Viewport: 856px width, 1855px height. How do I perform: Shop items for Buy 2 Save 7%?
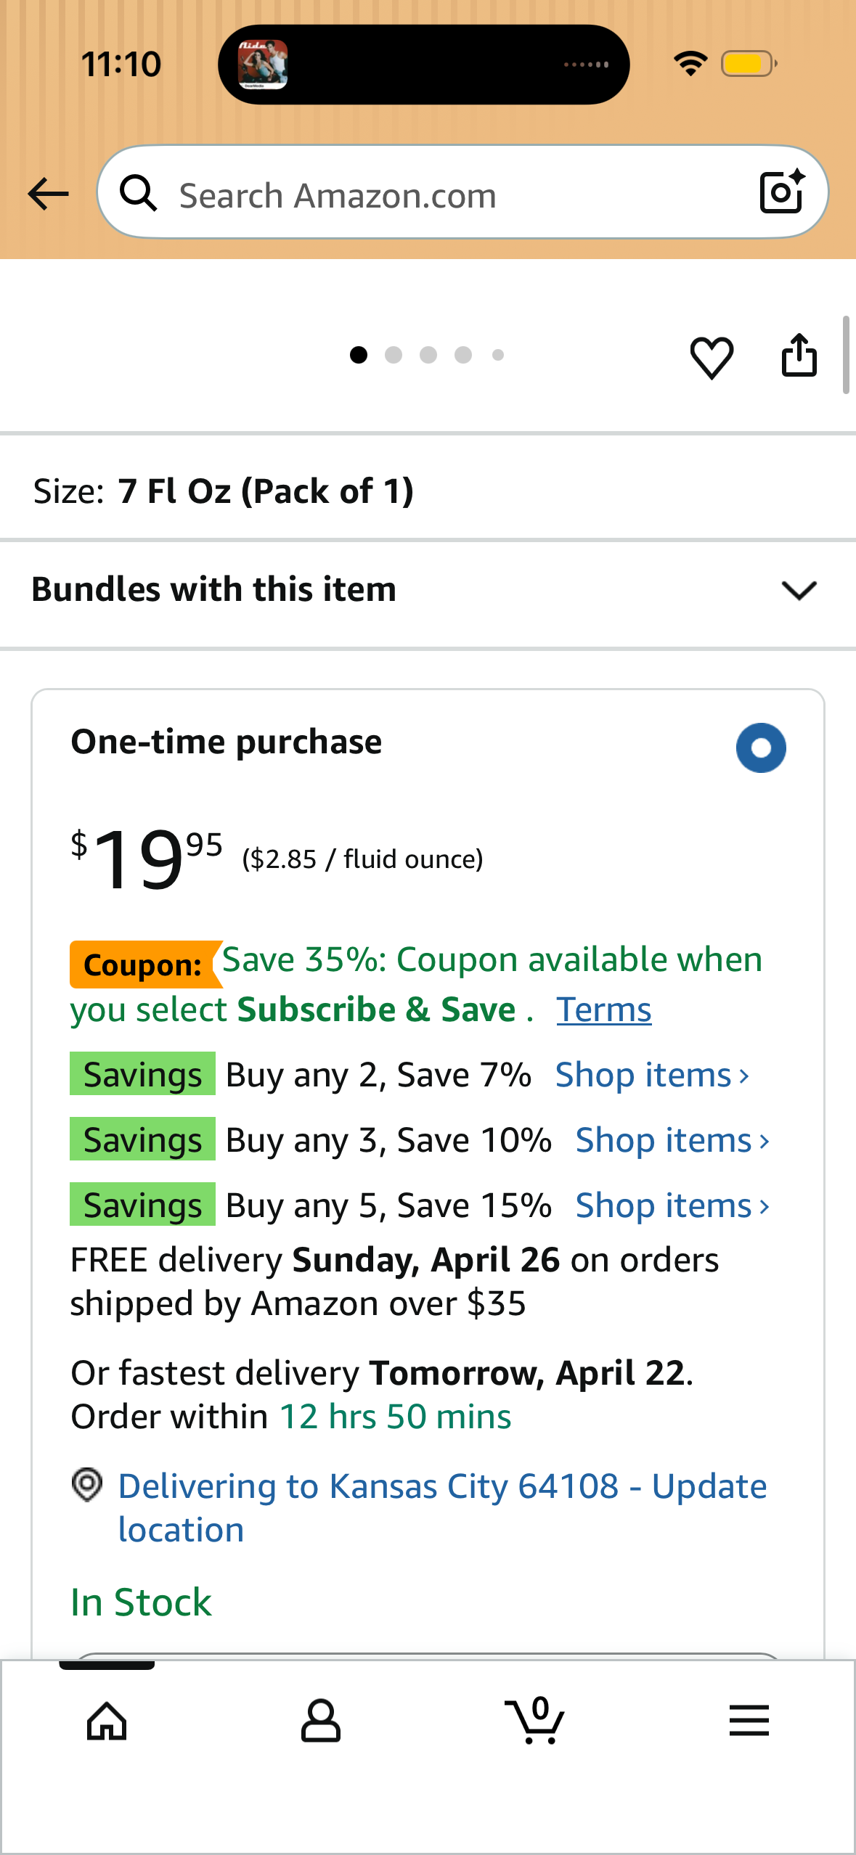pyautogui.click(x=652, y=1075)
